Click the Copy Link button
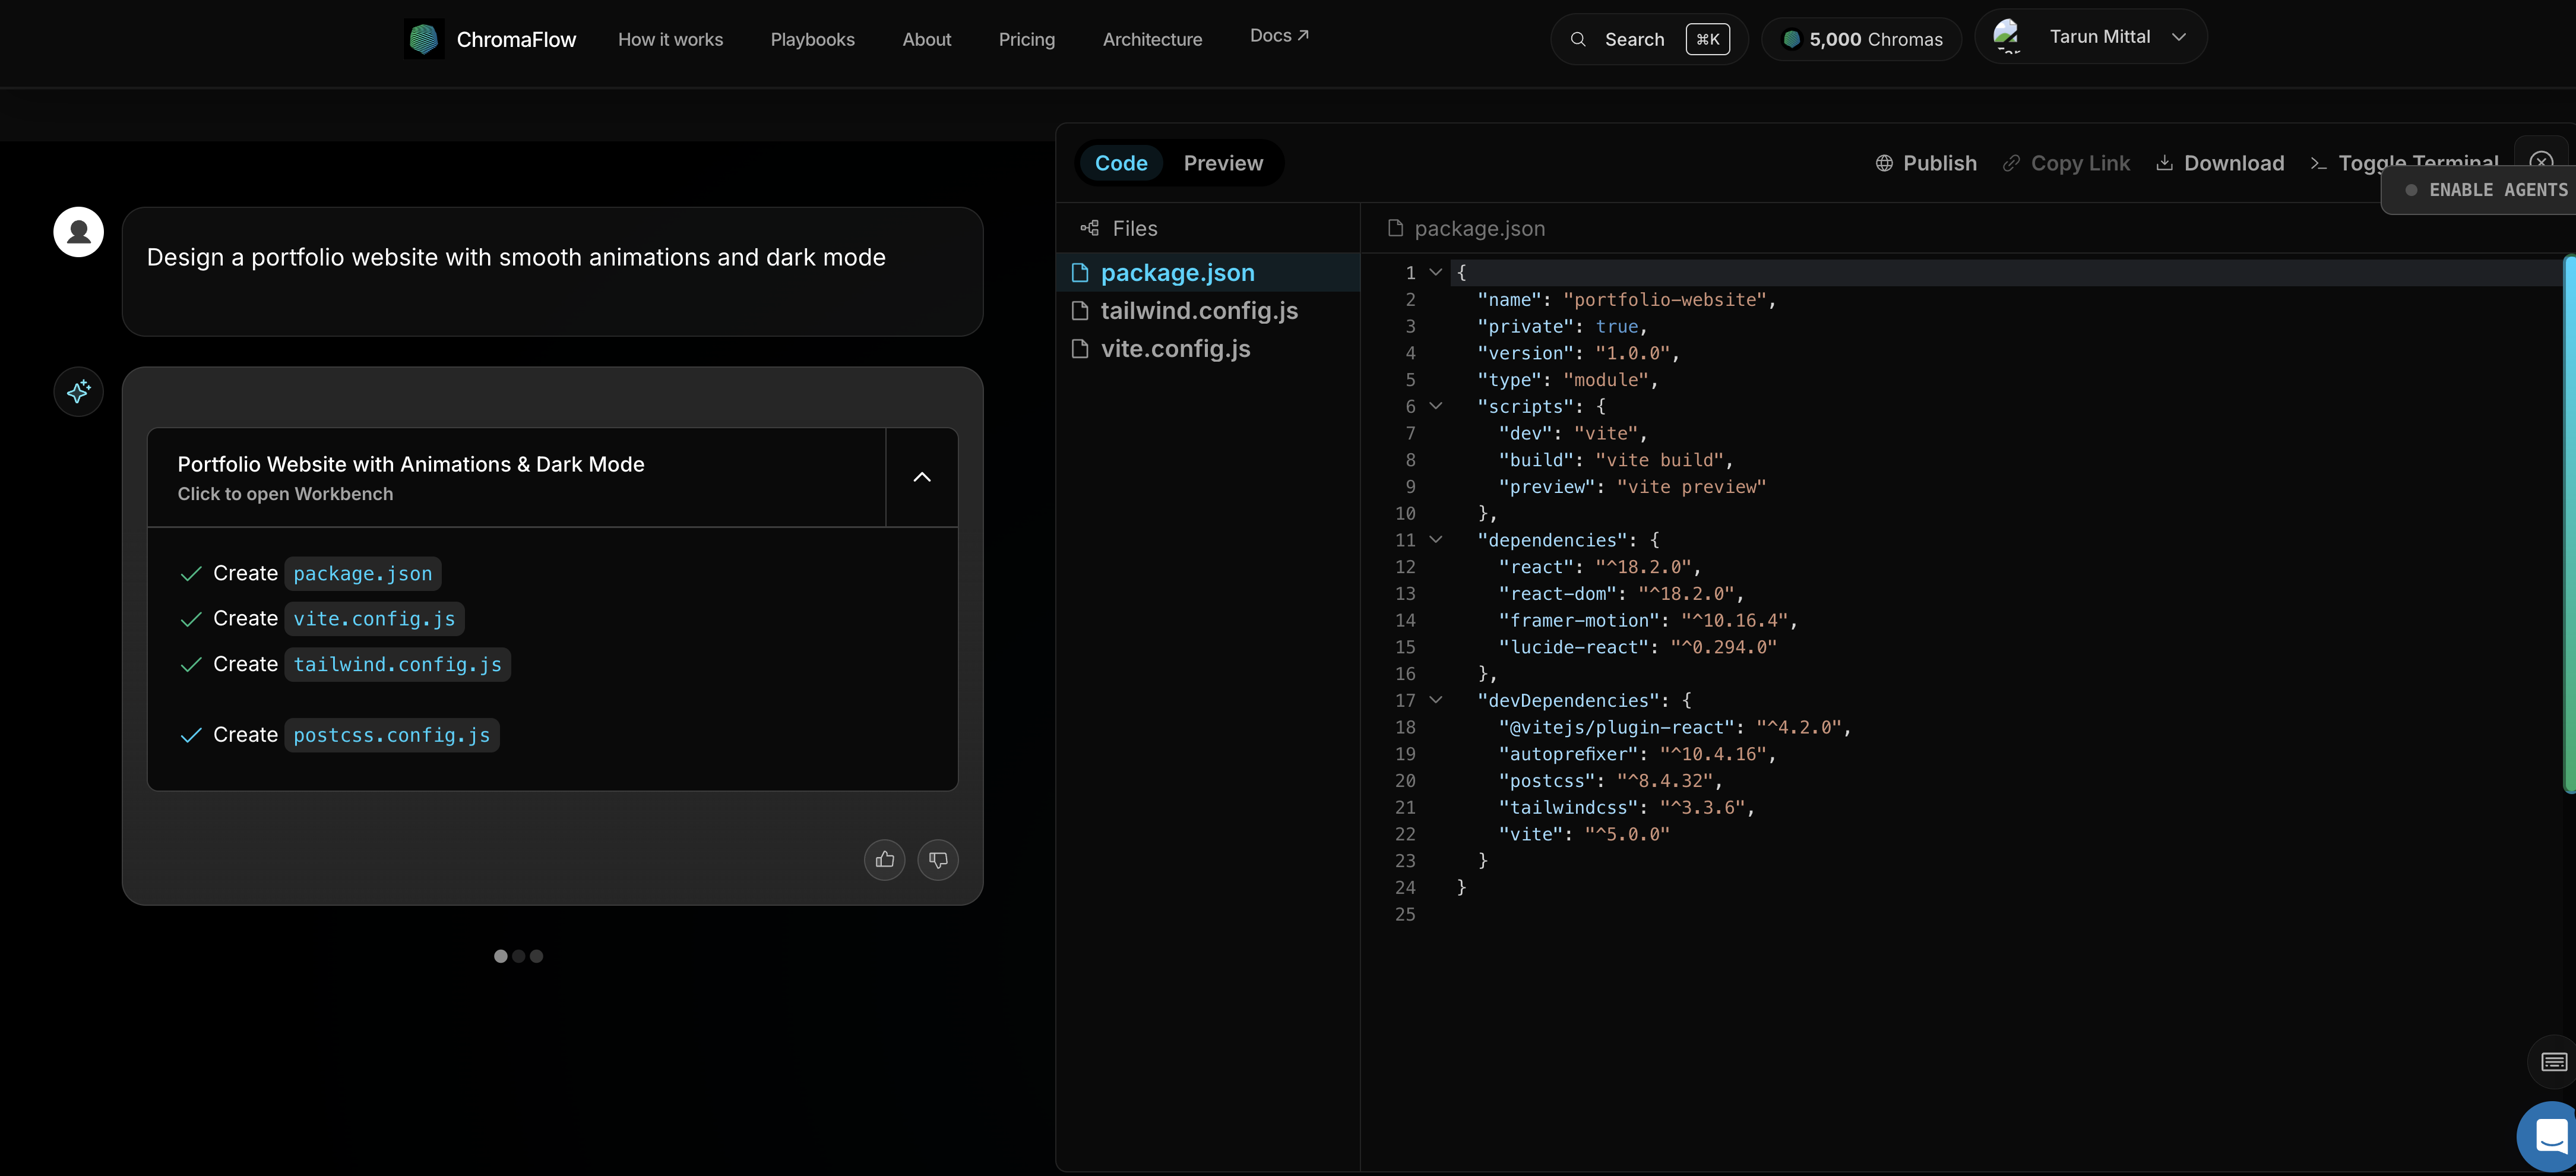Image resolution: width=2576 pixels, height=1176 pixels. (2066, 163)
